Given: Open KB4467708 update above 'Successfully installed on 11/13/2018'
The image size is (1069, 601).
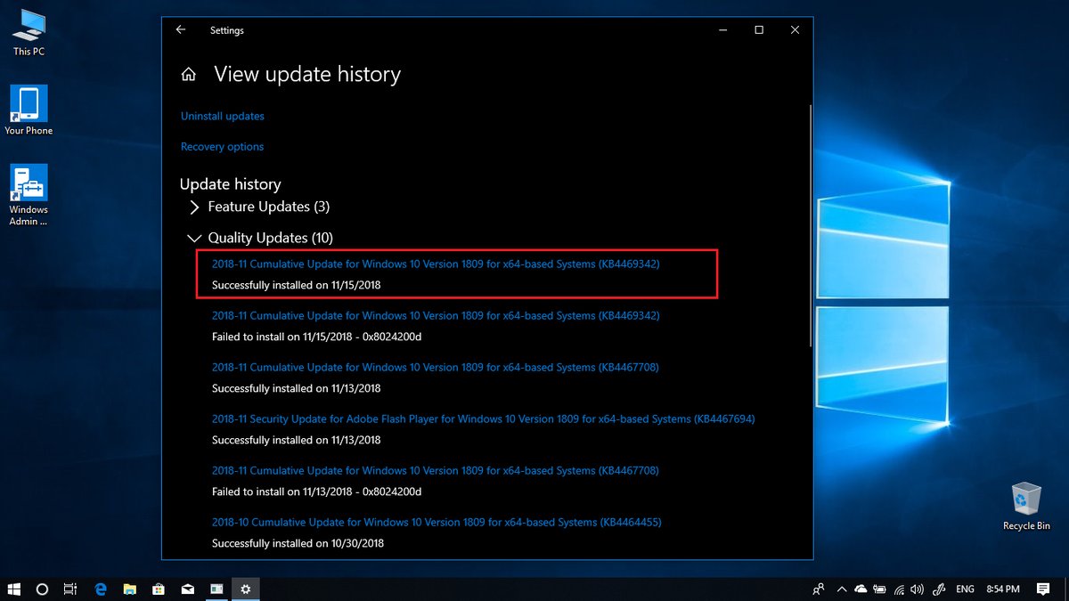Looking at the screenshot, I should (435, 367).
